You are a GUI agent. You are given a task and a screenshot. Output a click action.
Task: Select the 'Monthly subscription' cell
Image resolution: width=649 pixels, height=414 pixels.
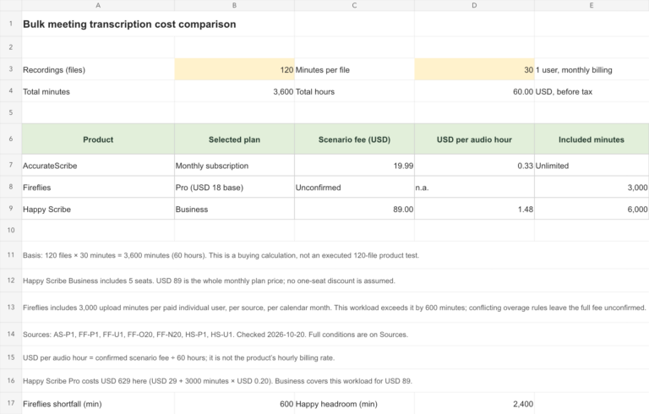(234, 166)
